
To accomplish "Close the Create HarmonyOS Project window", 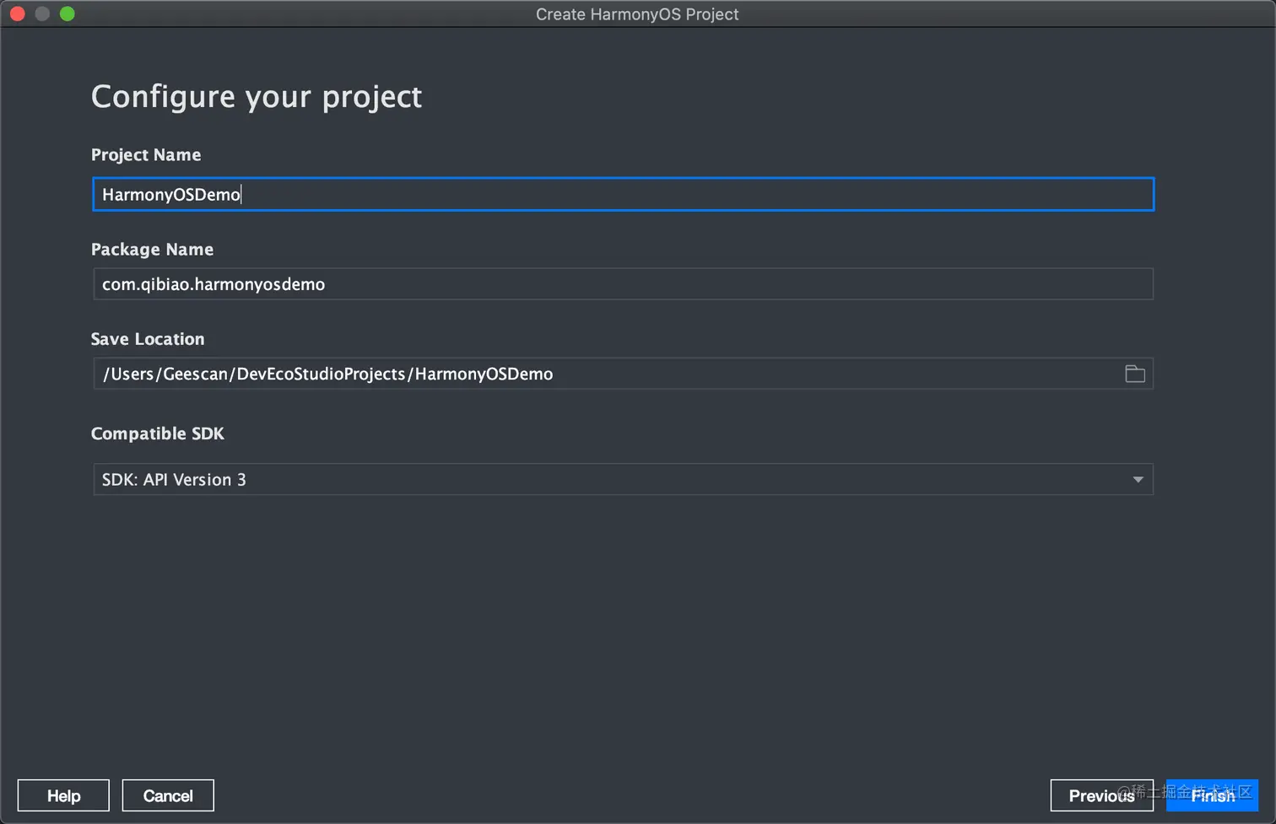I will [17, 13].
